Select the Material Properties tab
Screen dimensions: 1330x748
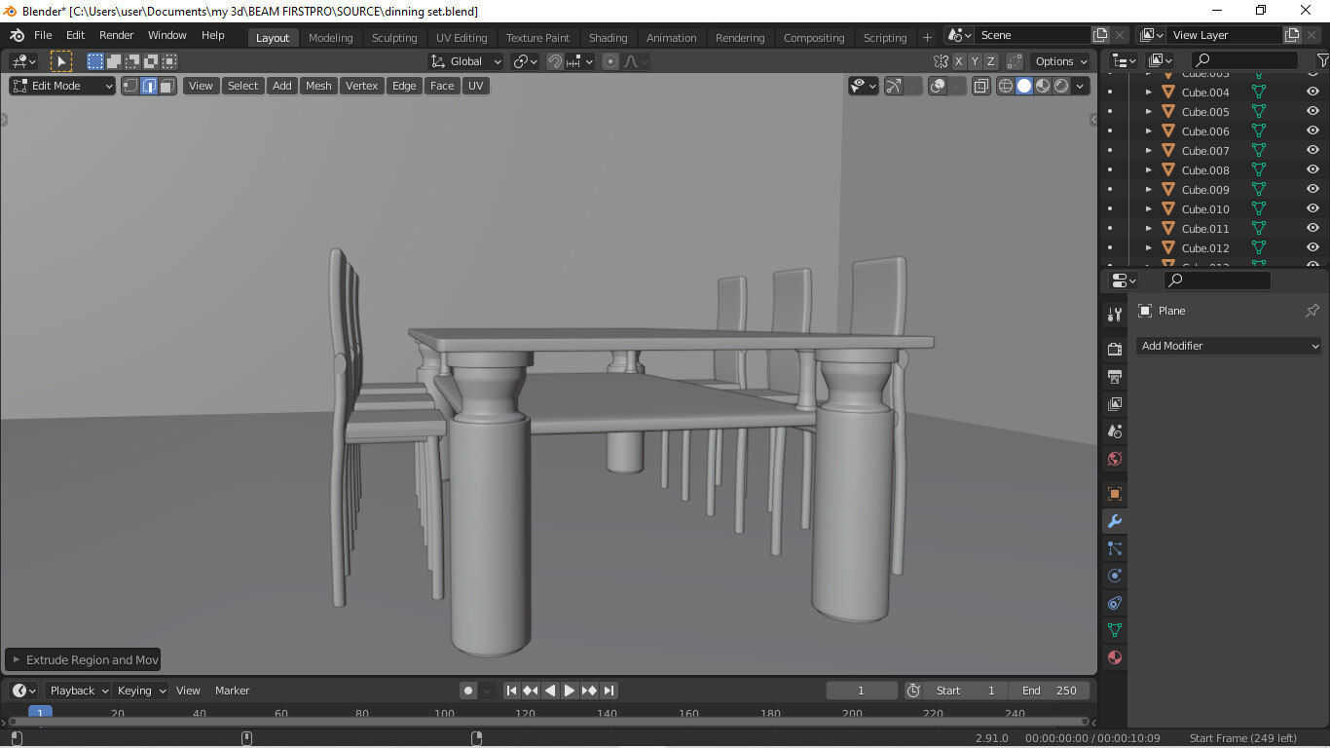coord(1114,657)
